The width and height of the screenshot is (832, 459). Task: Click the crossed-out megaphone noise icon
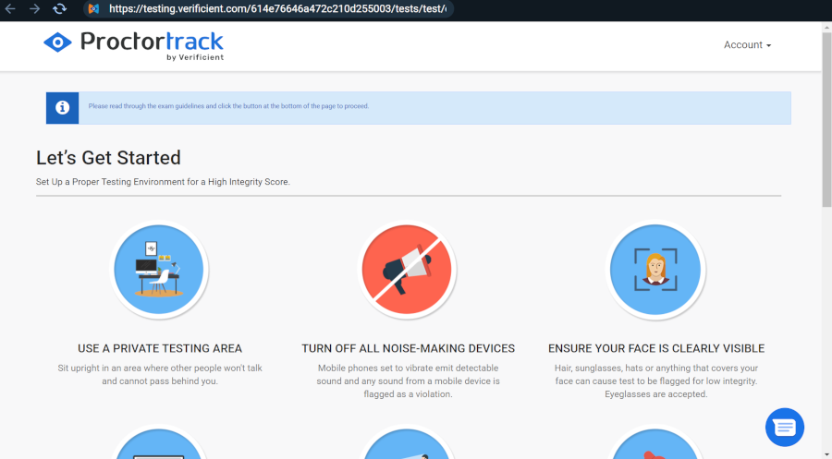pyautogui.click(x=407, y=270)
